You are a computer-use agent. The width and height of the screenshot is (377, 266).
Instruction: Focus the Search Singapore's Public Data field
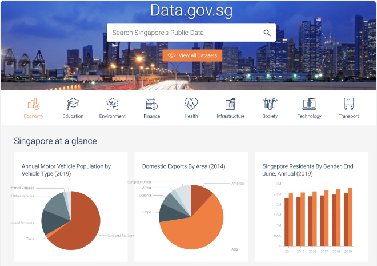pyautogui.click(x=191, y=33)
